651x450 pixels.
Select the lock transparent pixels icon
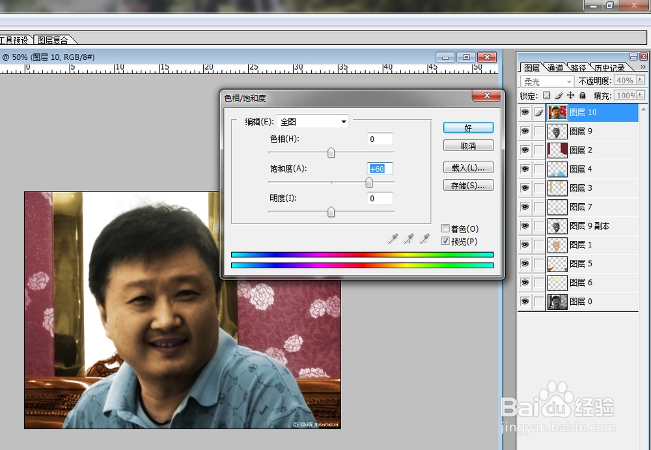click(546, 96)
